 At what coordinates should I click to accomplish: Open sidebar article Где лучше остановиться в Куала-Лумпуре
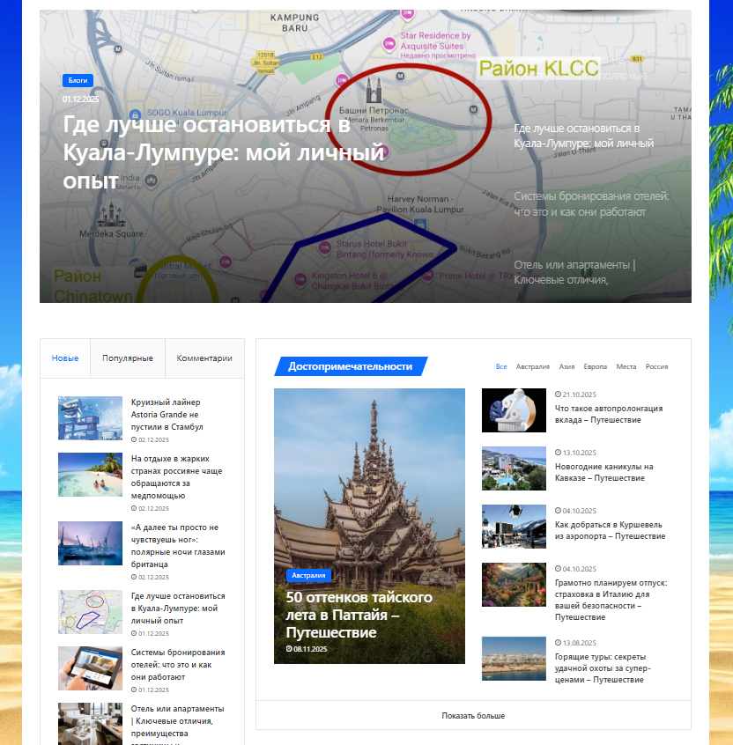(178, 609)
